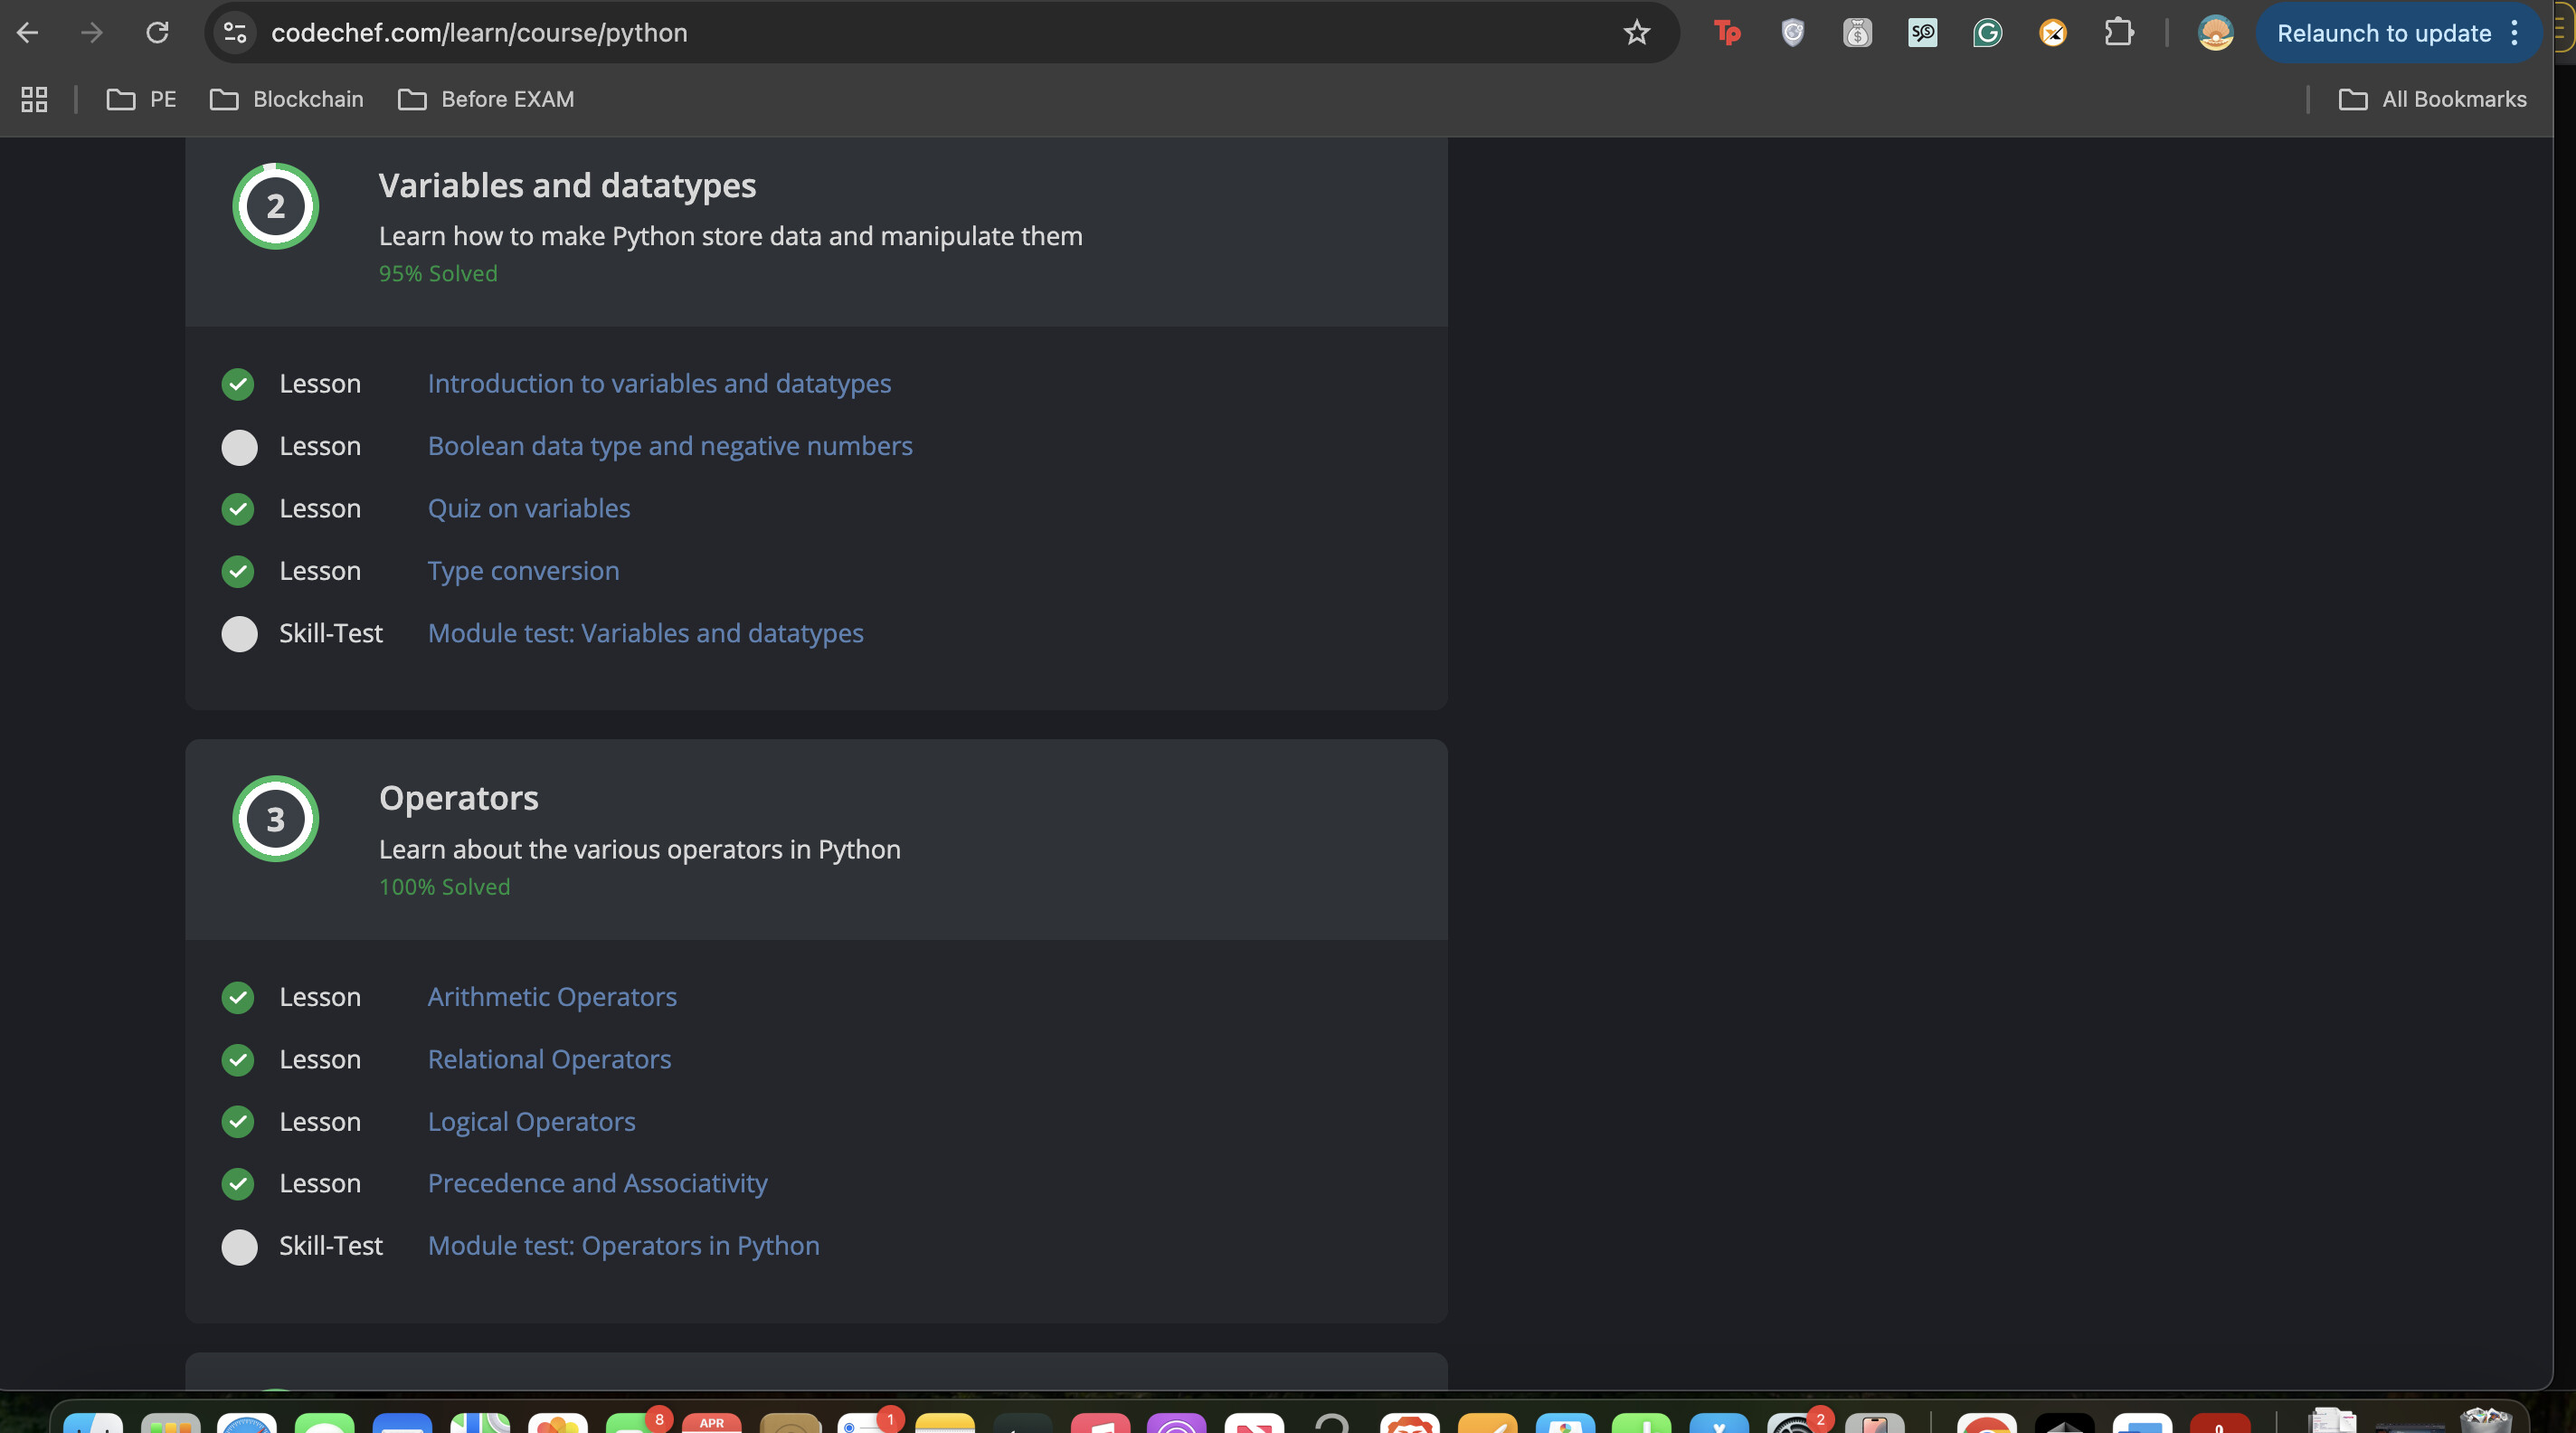Click green checkmark beside Arithmetic Operators
2576x1433 pixels.
coord(238,997)
